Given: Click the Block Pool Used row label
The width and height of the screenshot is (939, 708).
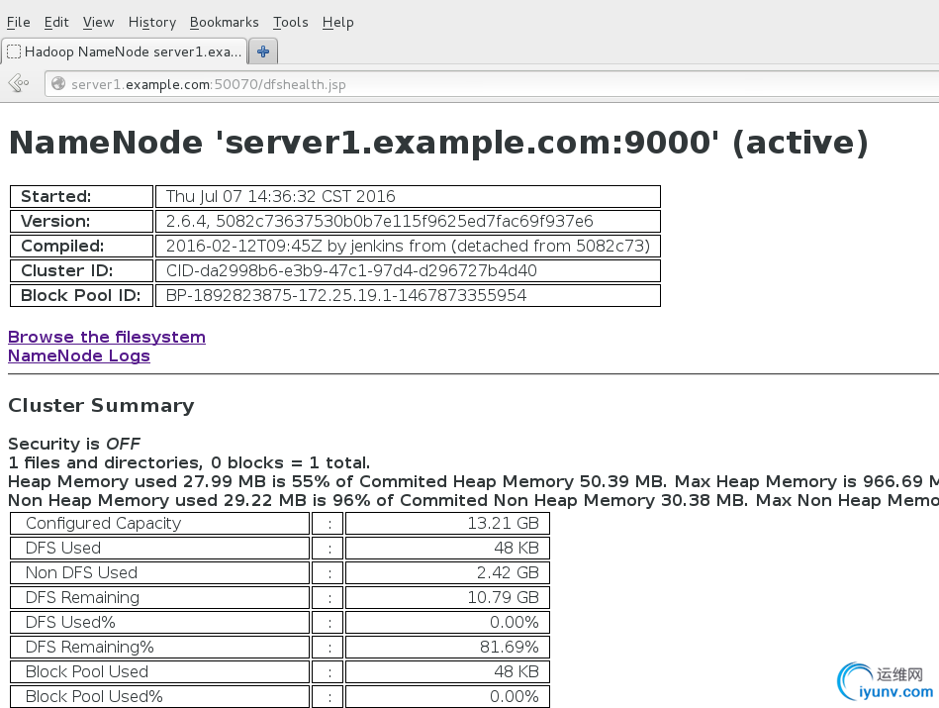Looking at the screenshot, I should coord(160,672).
